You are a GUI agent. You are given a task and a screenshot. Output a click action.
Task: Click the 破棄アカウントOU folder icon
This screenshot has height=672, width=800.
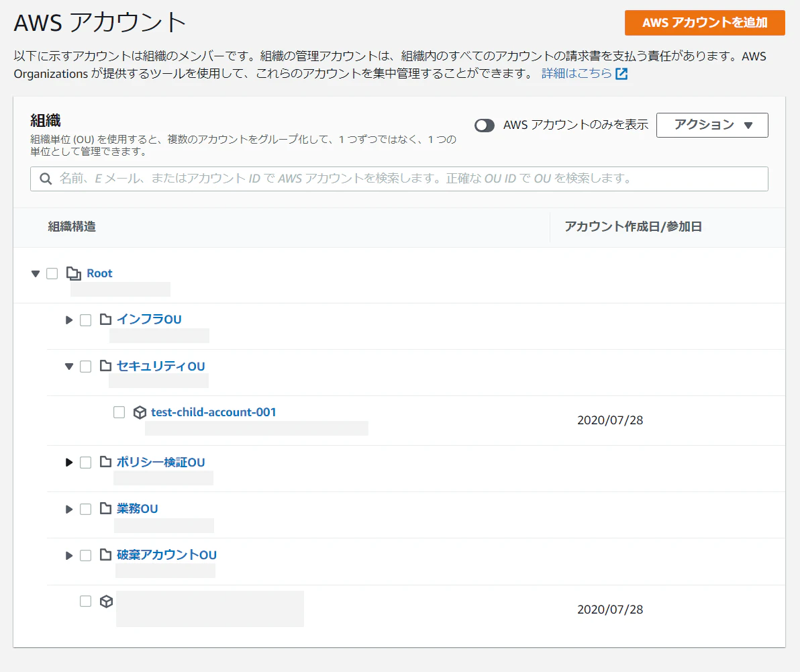coord(105,555)
